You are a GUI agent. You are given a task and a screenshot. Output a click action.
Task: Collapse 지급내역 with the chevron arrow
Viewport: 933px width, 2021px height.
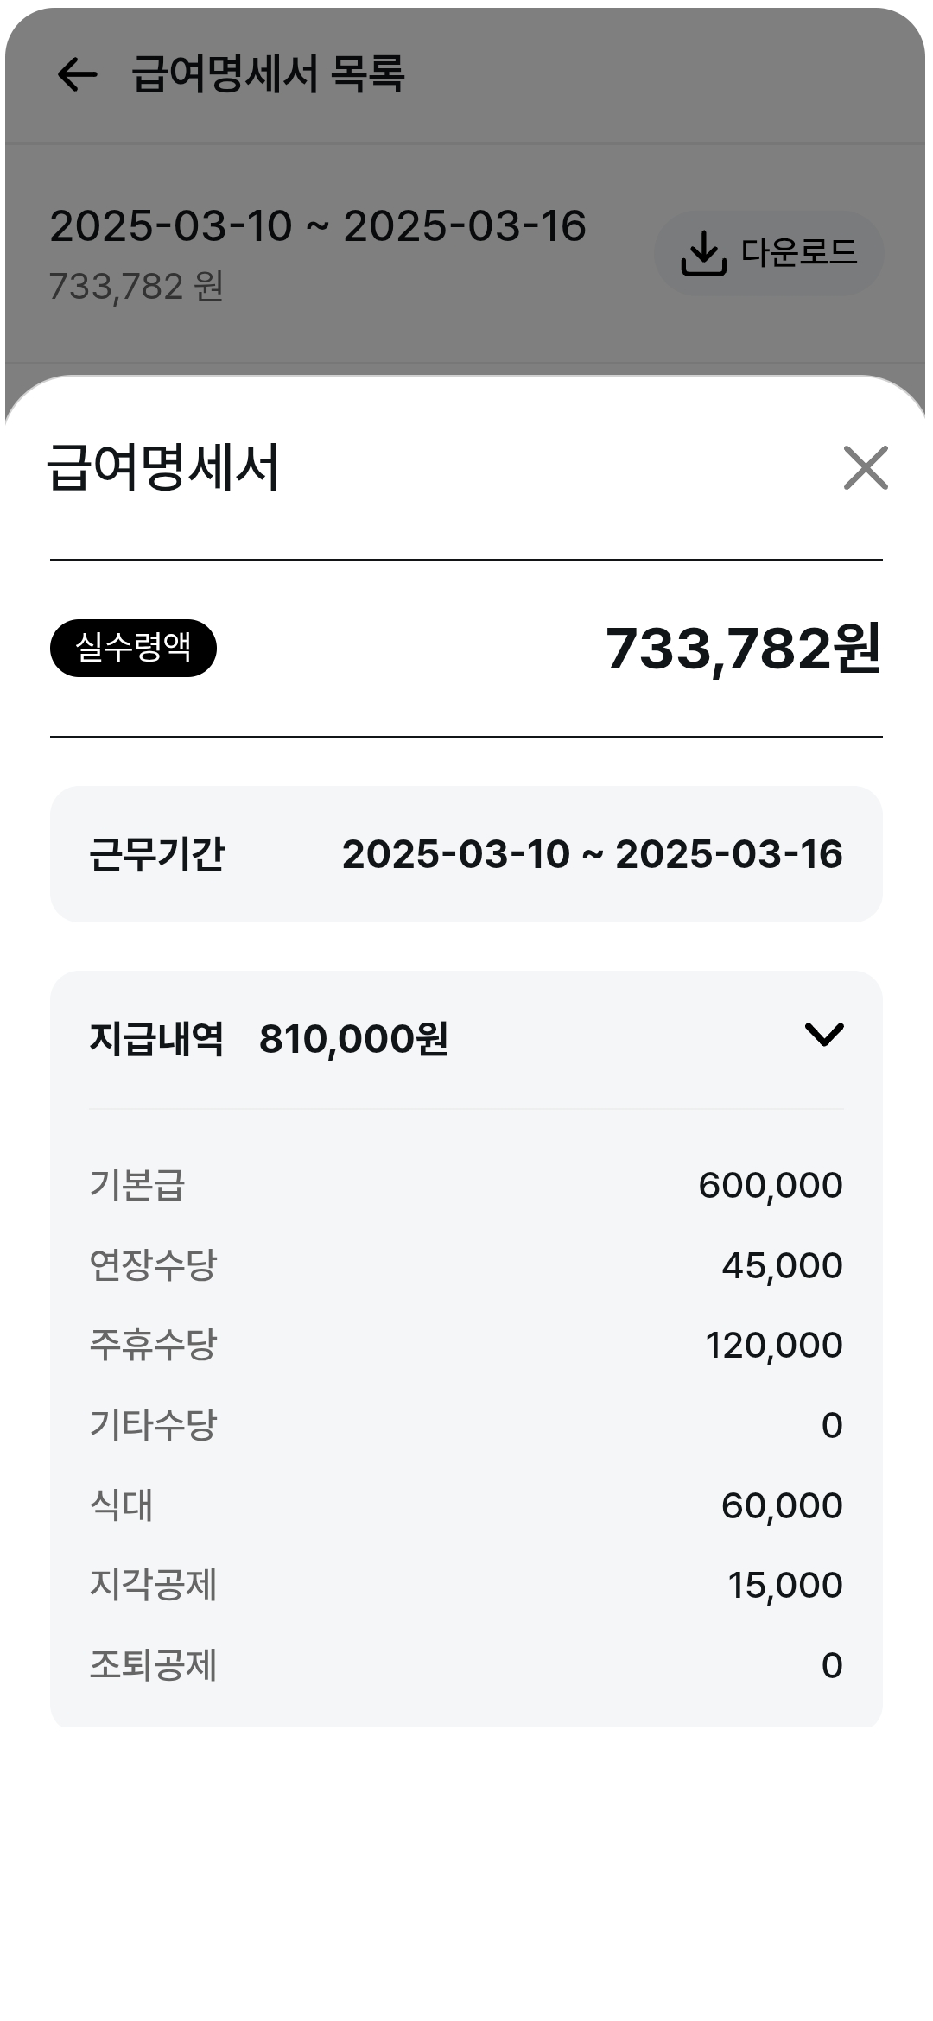click(824, 1034)
